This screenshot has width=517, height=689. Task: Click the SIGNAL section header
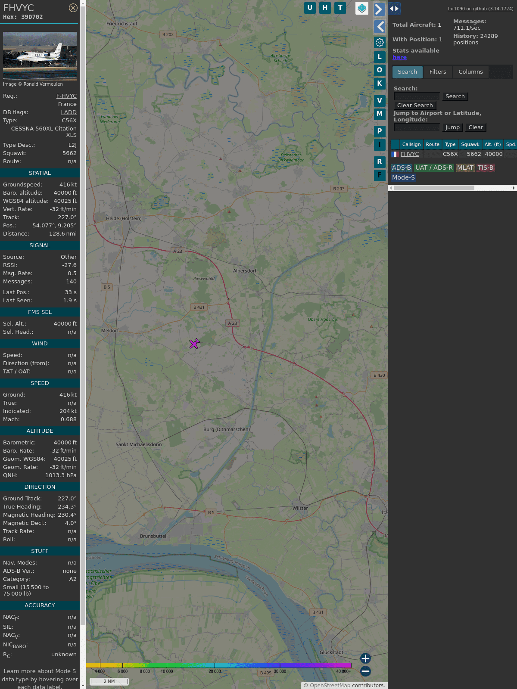(40, 245)
